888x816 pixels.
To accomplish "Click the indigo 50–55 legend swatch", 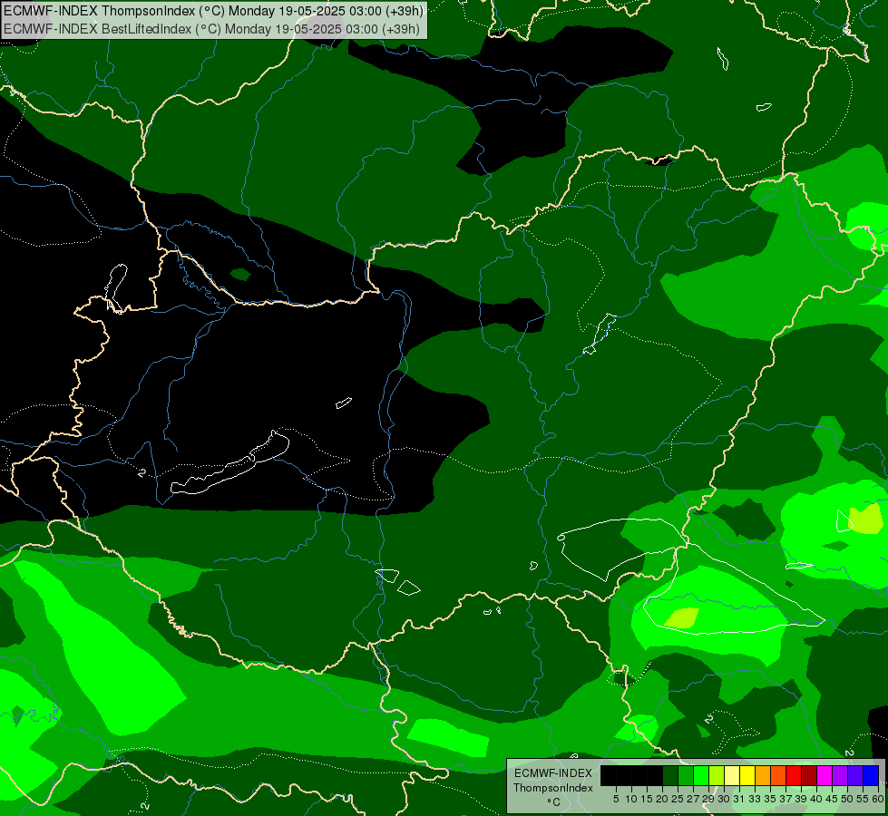I will (855, 775).
